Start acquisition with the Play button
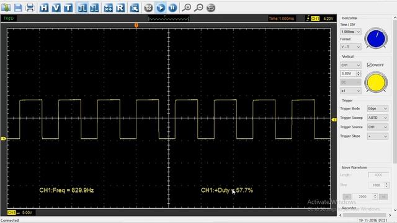This screenshot has height=223, width=397. [161, 8]
